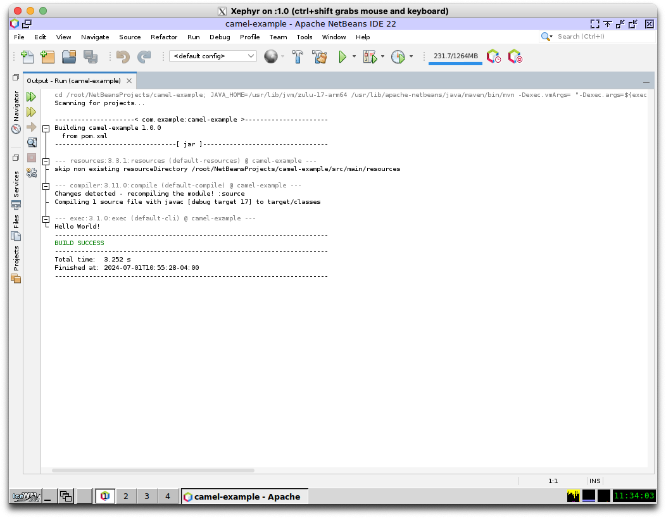The image size is (666, 518).
Task: Click the New File toolbar icon
Action: pos(27,56)
